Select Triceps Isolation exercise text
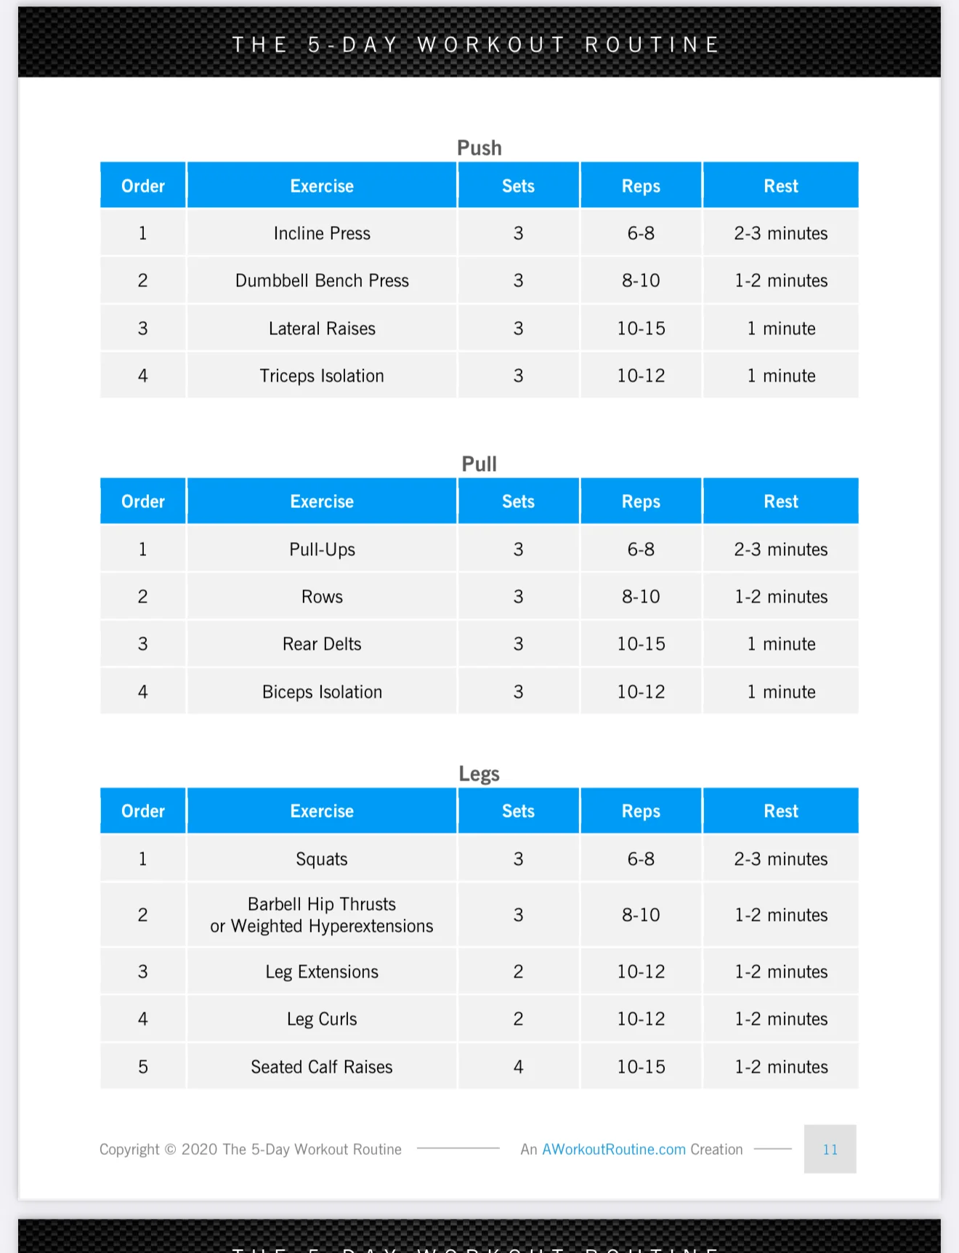Viewport: 959px width, 1253px height. (x=322, y=376)
